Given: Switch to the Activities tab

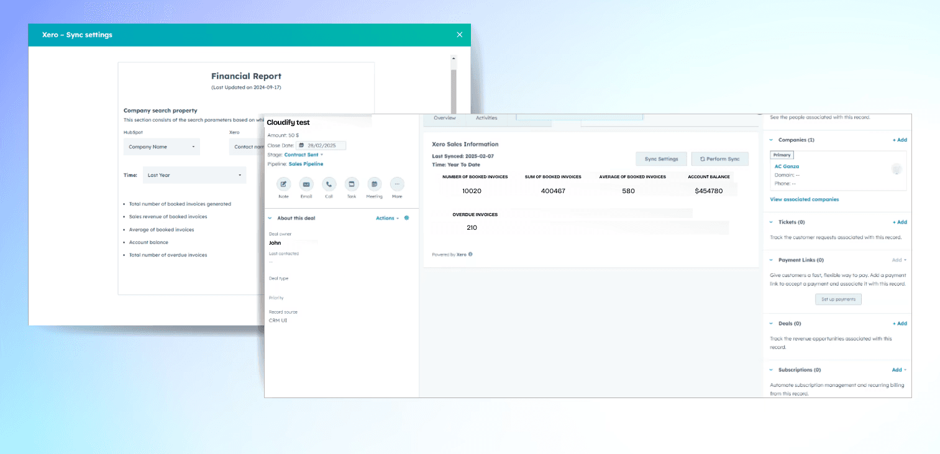Looking at the screenshot, I should (486, 118).
